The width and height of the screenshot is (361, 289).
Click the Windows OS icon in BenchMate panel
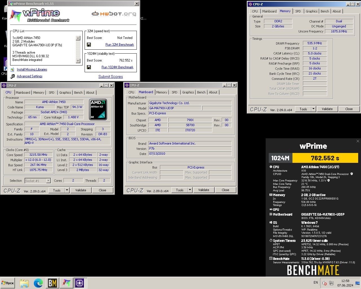click(x=271, y=223)
